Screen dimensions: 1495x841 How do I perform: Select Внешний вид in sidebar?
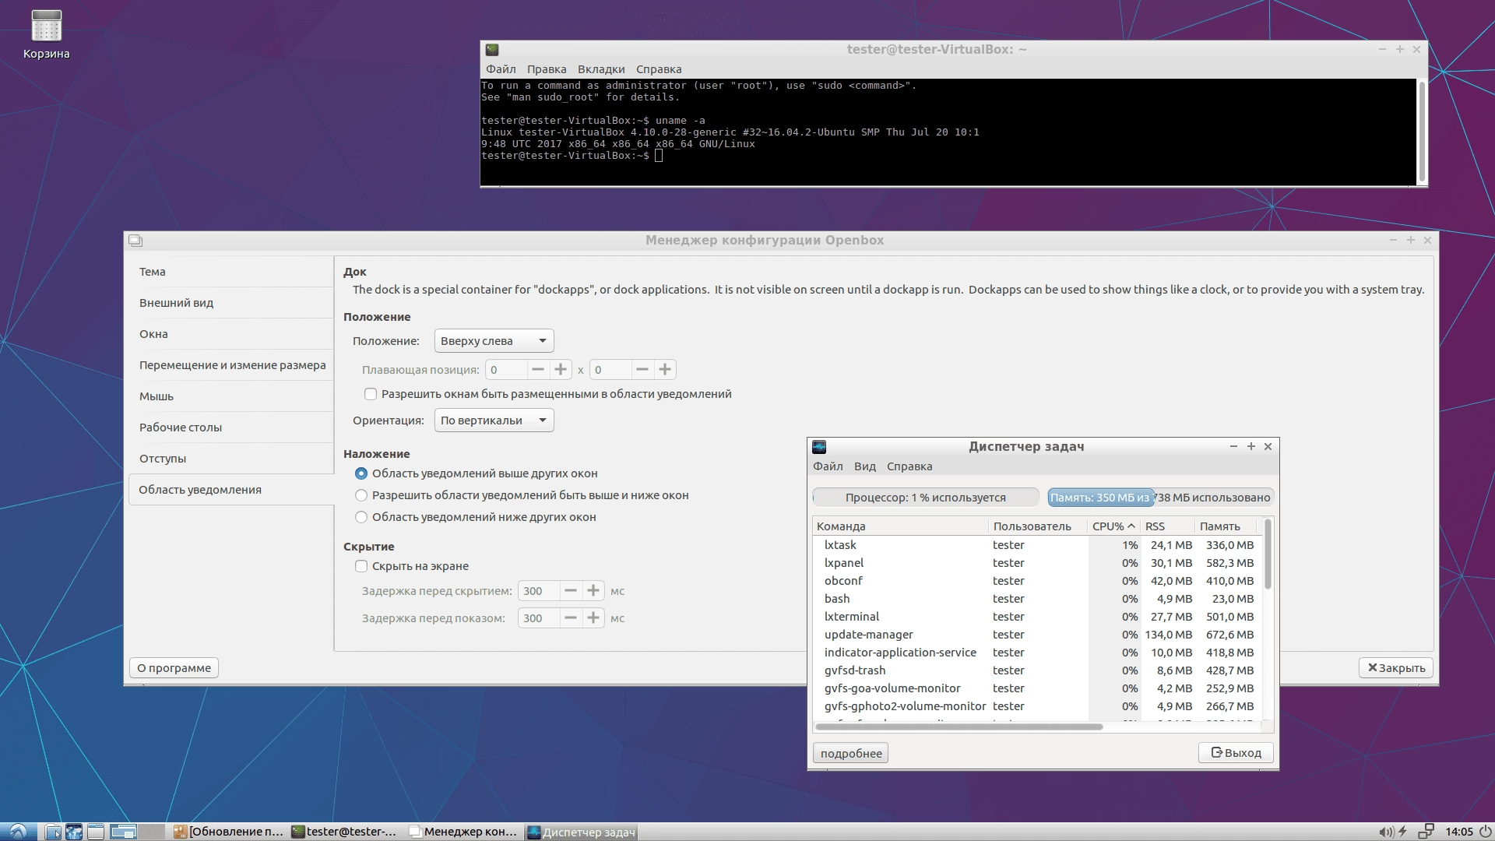[230, 303]
